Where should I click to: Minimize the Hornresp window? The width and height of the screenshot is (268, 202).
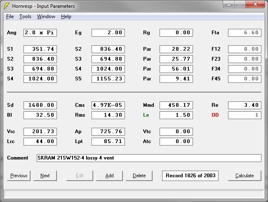229,5
